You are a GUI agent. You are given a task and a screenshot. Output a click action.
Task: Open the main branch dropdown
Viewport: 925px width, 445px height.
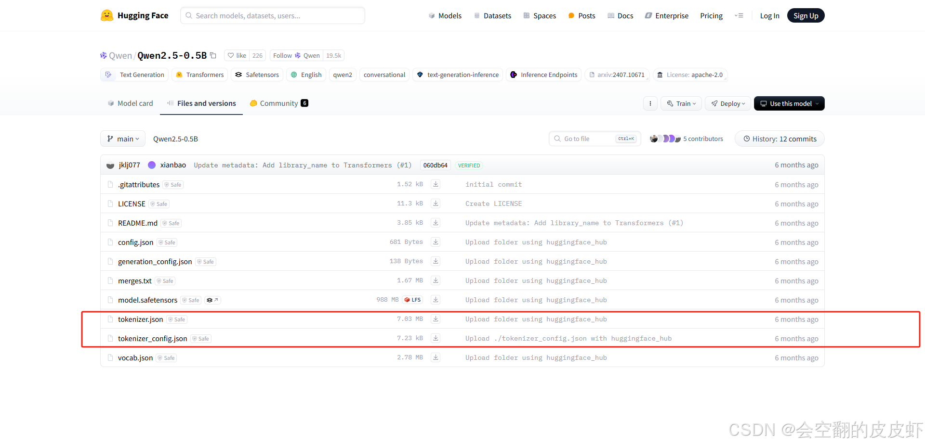coord(123,139)
